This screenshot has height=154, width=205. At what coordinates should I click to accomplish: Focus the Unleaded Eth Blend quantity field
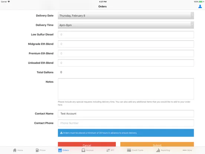pos(126,63)
